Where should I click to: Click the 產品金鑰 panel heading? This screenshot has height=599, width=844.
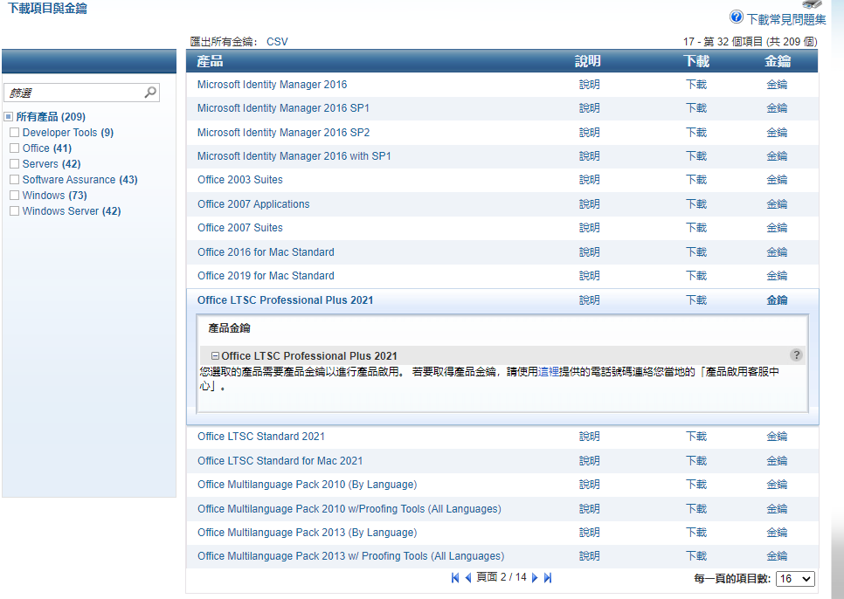tap(229, 328)
